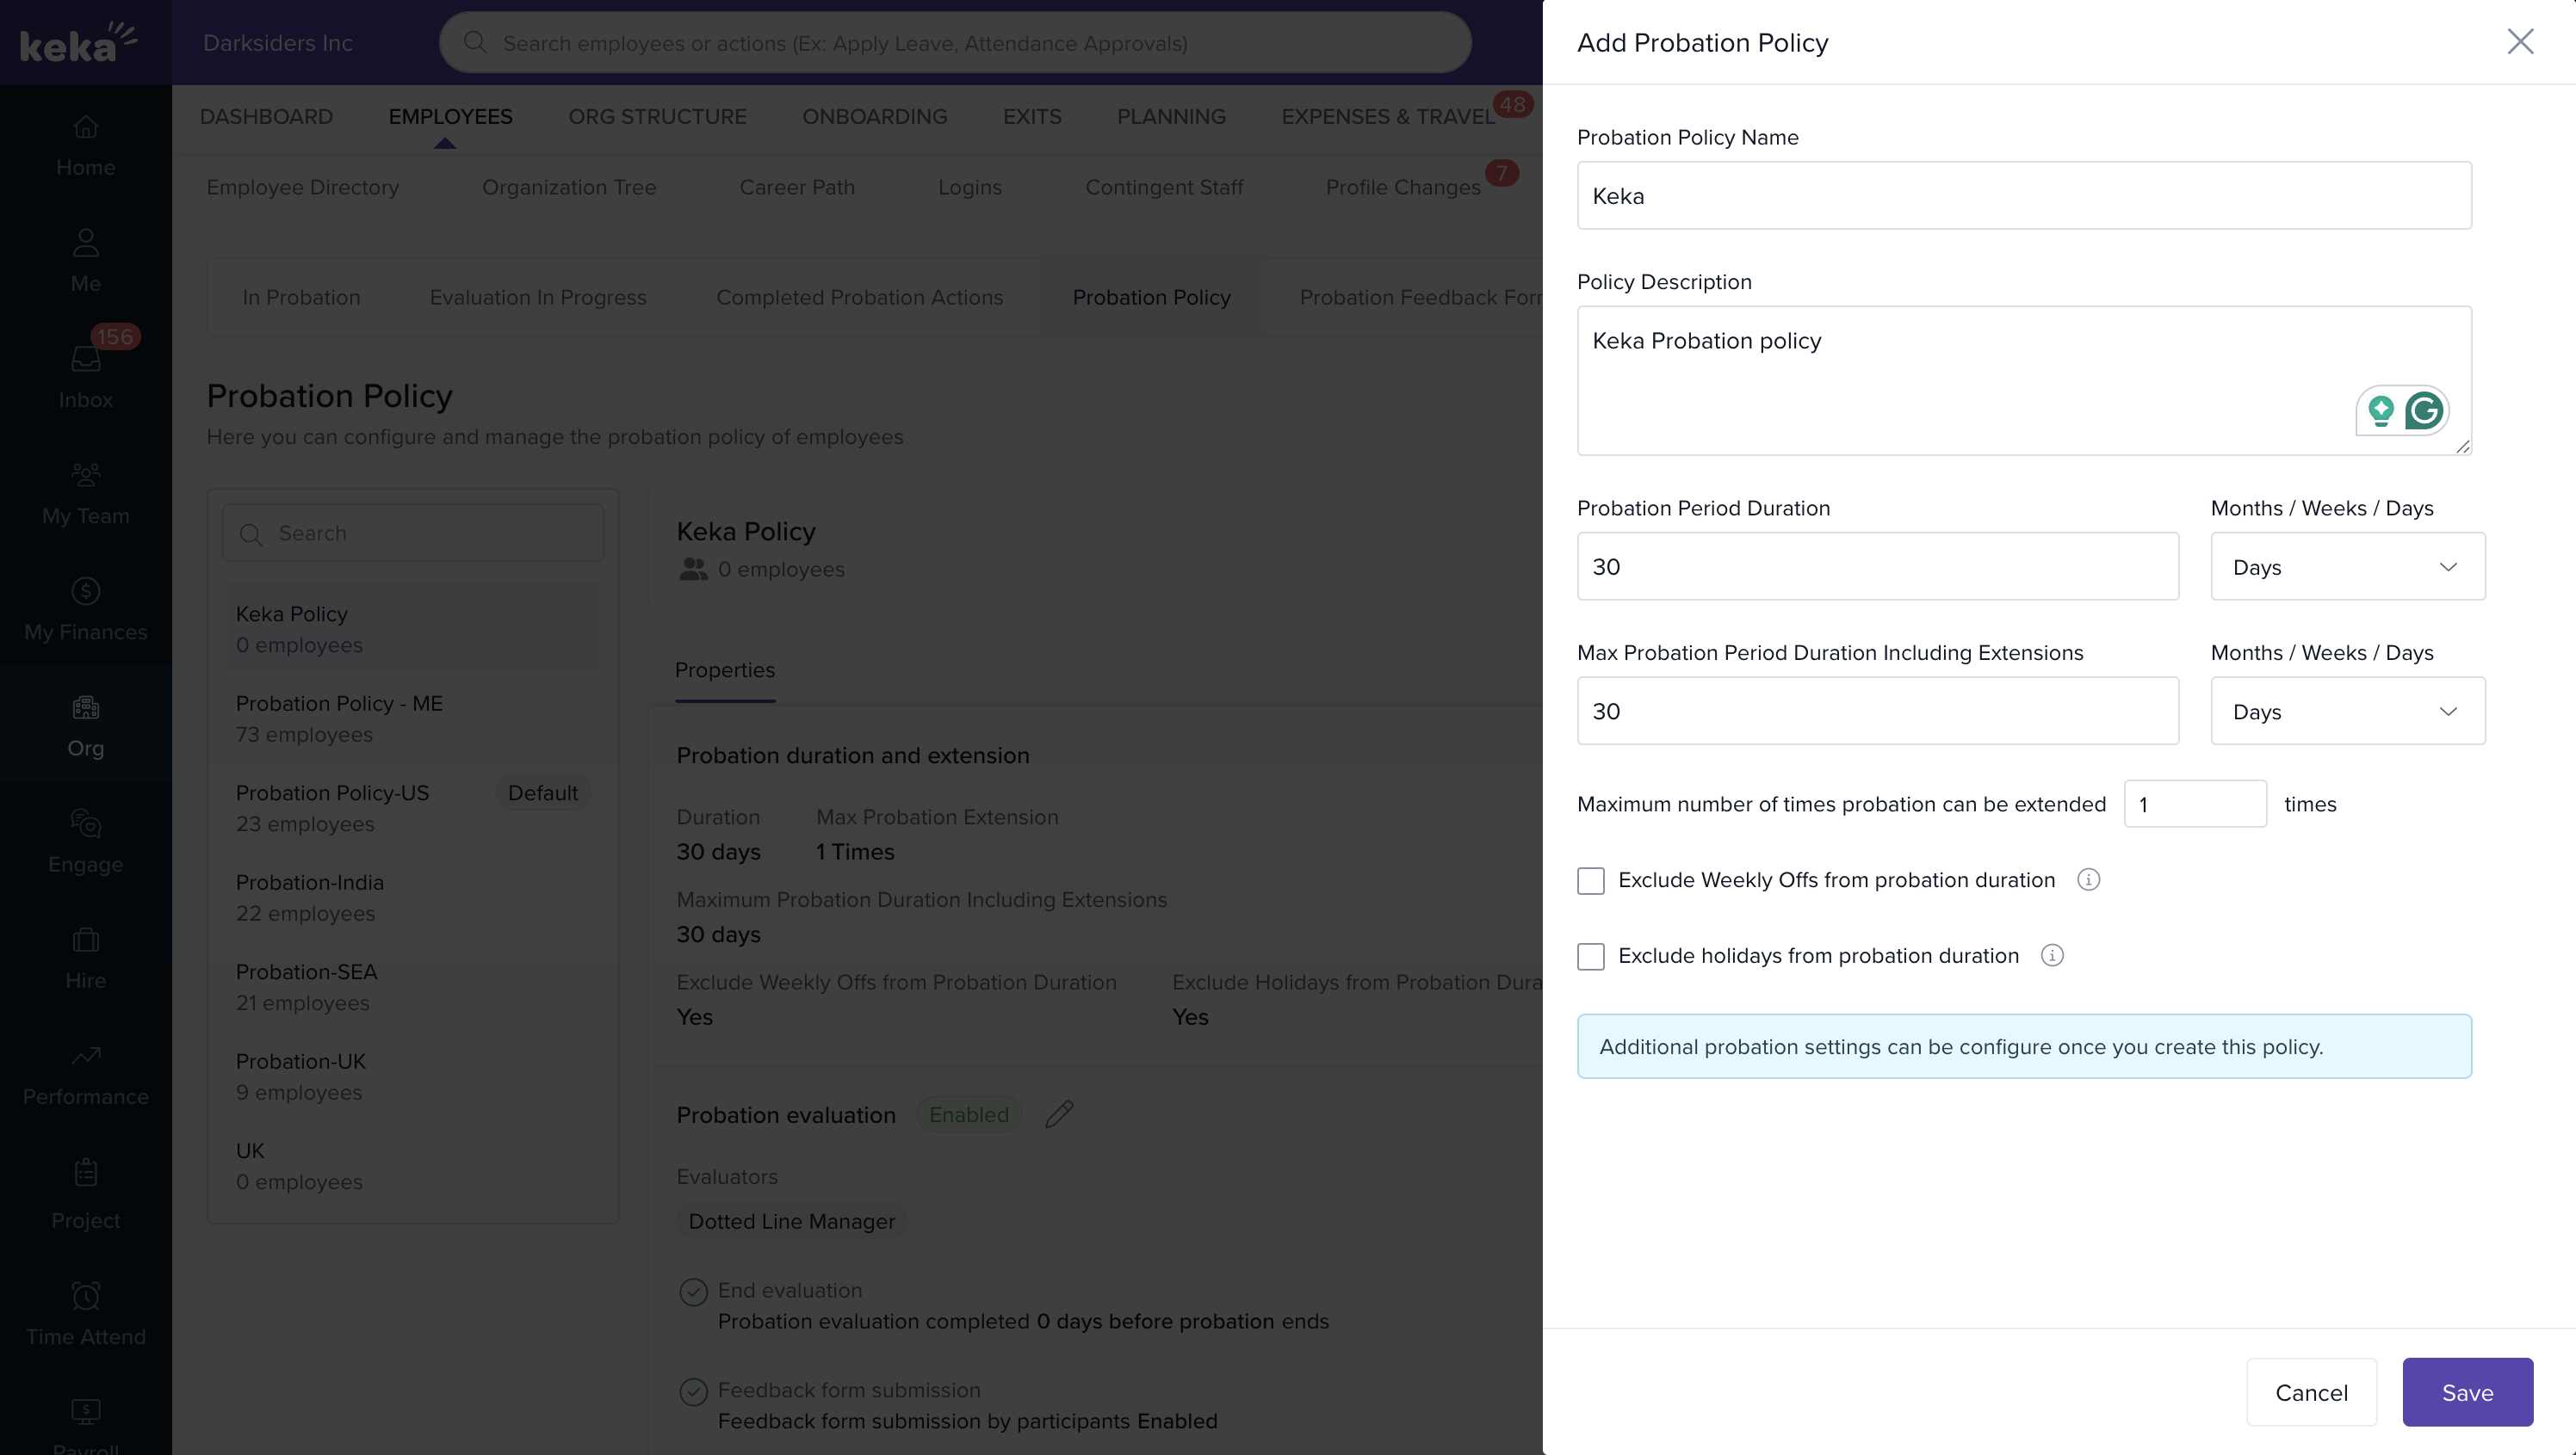The width and height of the screenshot is (2576, 1455).
Task: Expand Max Probation Period unit dropdown
Action: pyautogui.click(x=2347, y=712)
